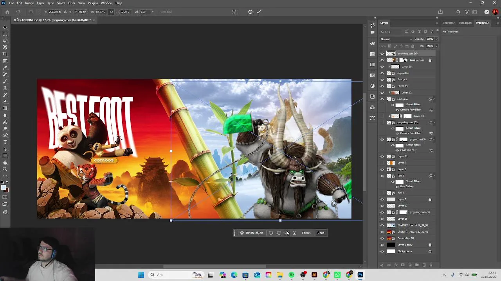Open the Normal blend mode dropdown
Screen dimensions: 501x281
point(396,39)
